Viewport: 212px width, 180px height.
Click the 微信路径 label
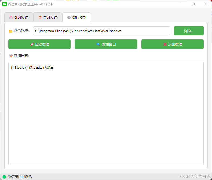coord(21,31)
